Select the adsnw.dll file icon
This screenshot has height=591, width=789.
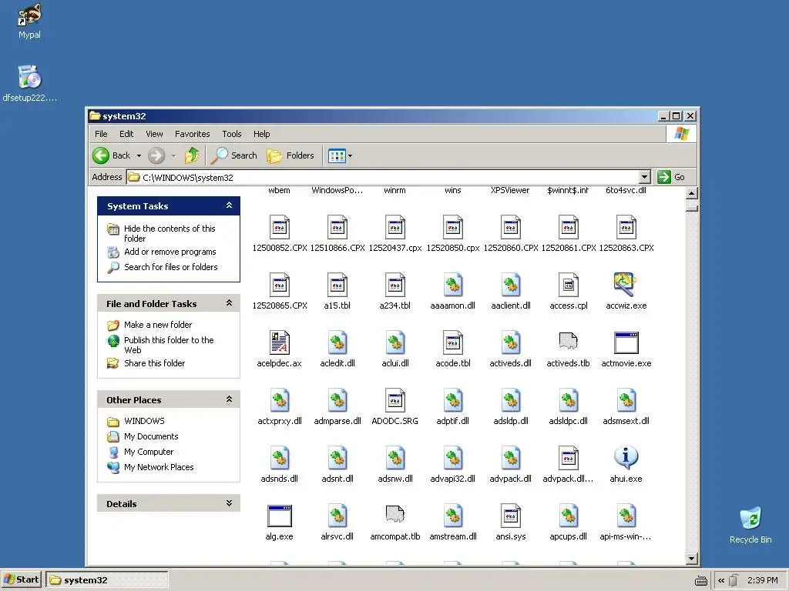tap(395, 458)
